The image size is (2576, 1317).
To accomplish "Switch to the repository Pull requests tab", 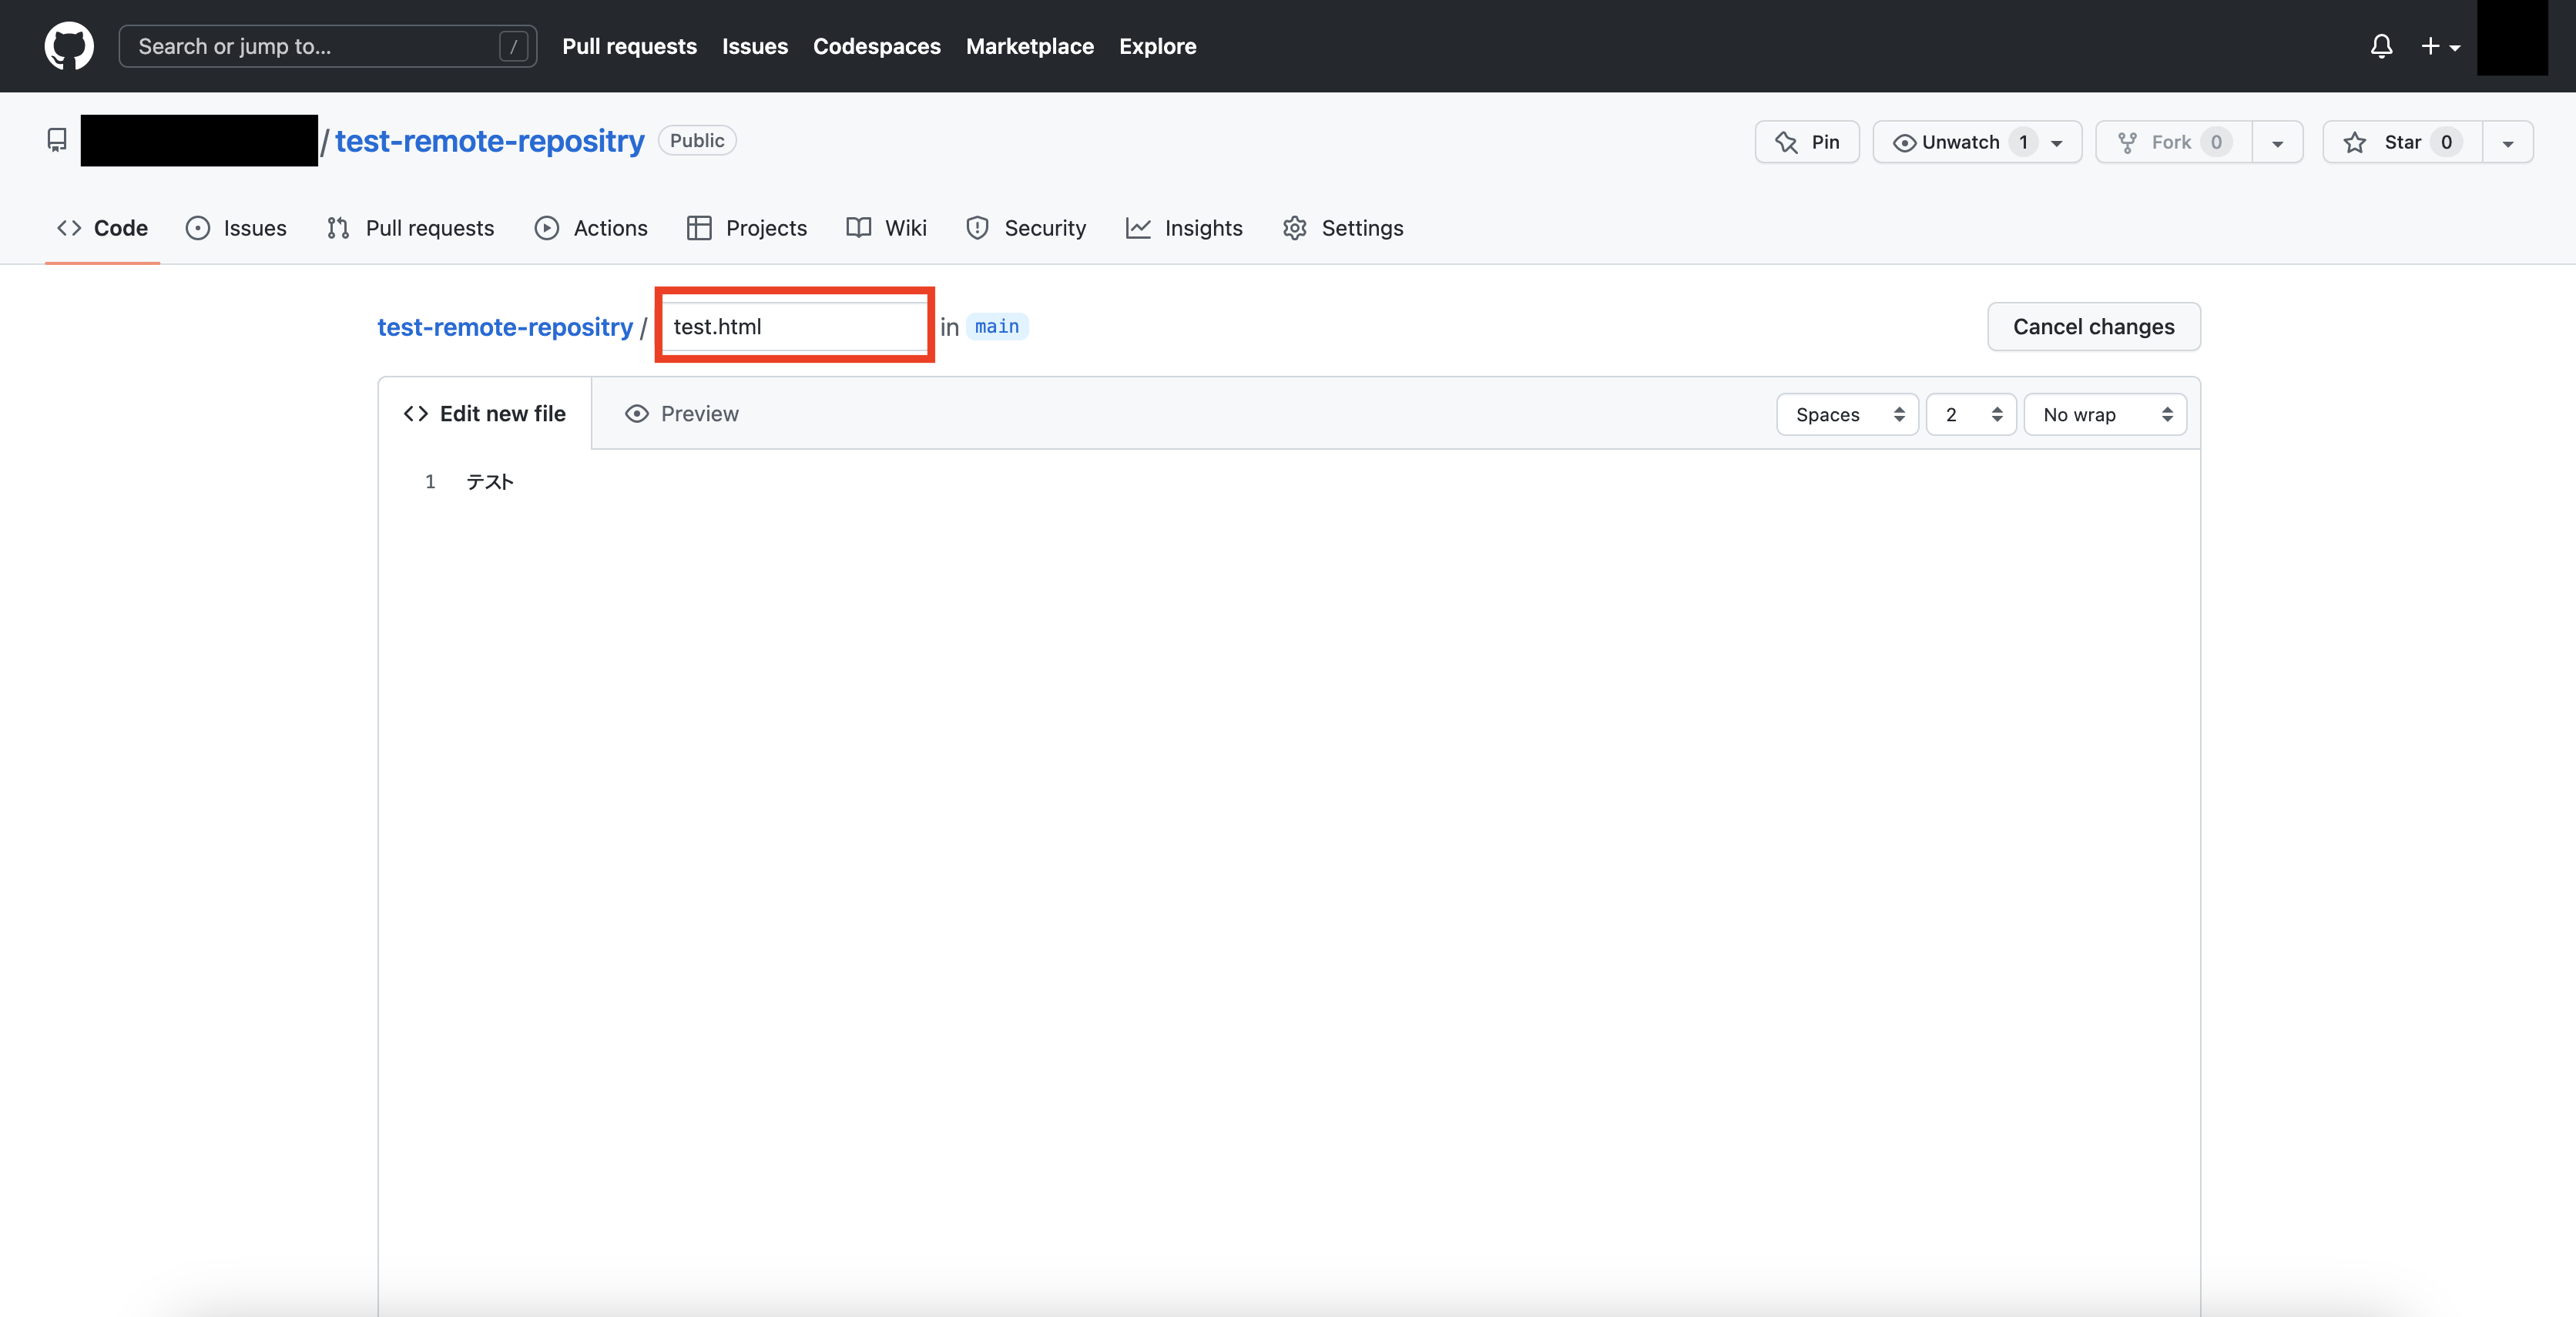I will point(410,228).
